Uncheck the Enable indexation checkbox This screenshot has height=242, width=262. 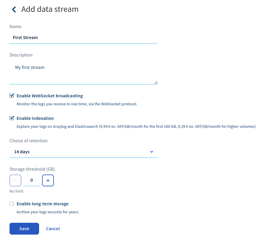tap(12, 118)
